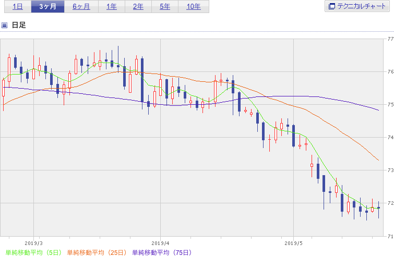The image size is (394, 257).
Task: Click the 2019/4 date axis label
Action: click(x=161, y=243)
